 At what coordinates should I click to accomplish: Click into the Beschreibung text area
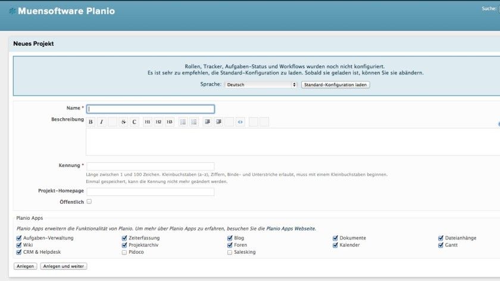[x=293, y=141]
